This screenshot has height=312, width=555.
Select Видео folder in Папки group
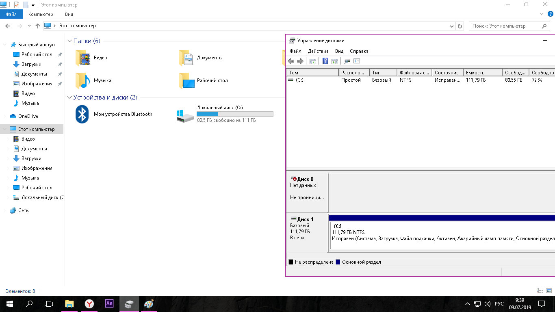click(x=91, y=58)
